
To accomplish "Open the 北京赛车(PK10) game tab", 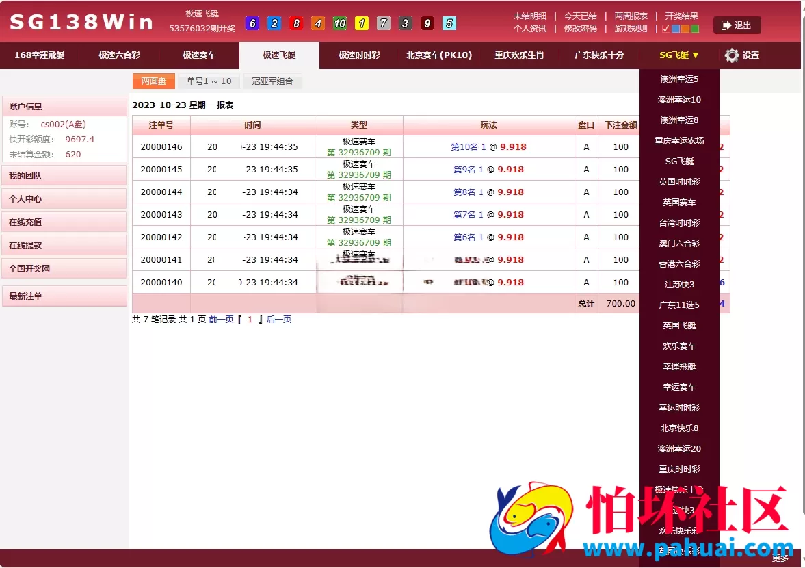I will click(439, 55).
